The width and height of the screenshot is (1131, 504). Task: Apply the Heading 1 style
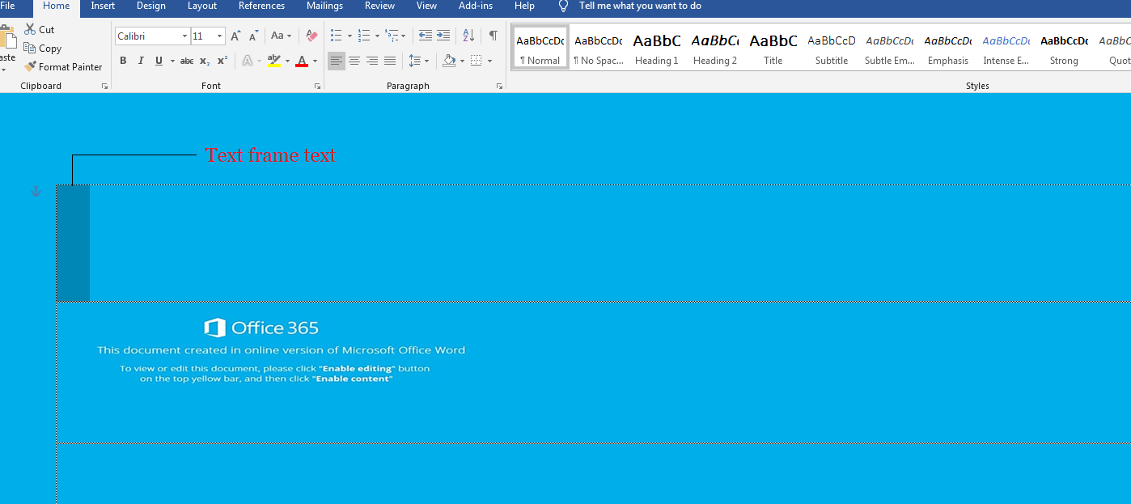657,48
